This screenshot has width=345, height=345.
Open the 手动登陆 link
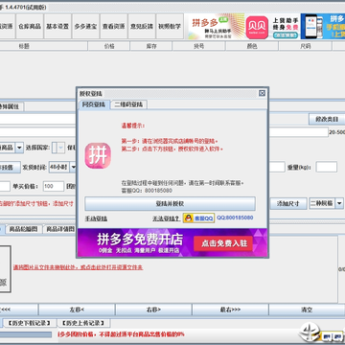coord(96,218)
